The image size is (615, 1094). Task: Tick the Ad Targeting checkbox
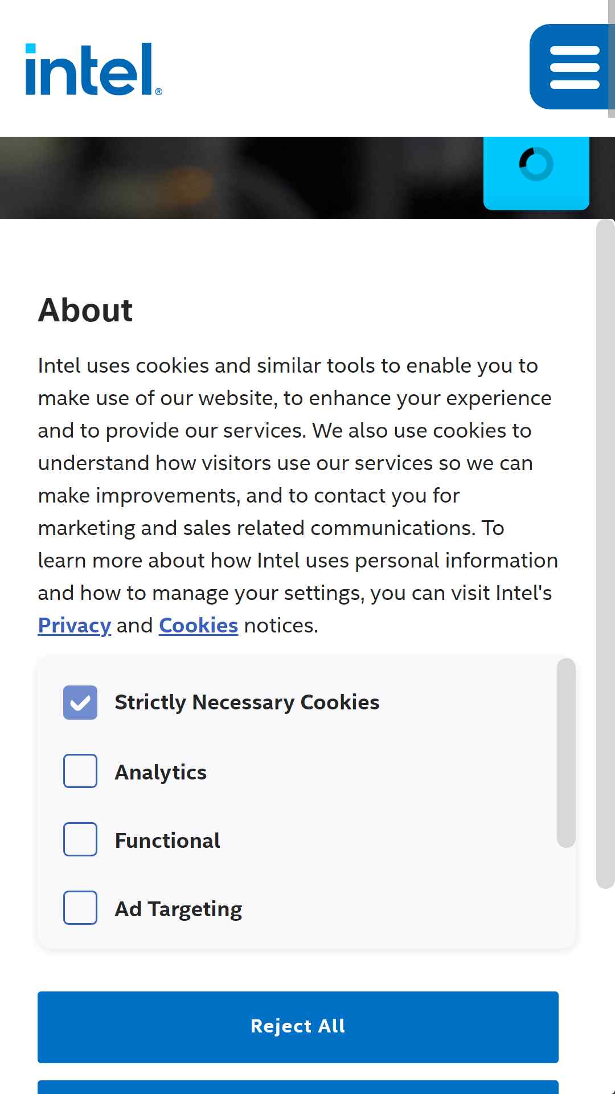coord(80,908)
